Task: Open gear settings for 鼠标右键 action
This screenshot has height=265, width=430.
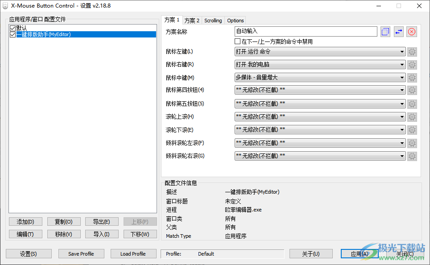Action: pyautogui.click(x=412, y=64)
